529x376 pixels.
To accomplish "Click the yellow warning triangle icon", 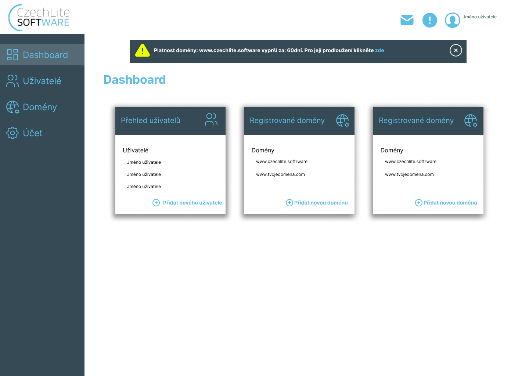I will click(x=143, y=50).
